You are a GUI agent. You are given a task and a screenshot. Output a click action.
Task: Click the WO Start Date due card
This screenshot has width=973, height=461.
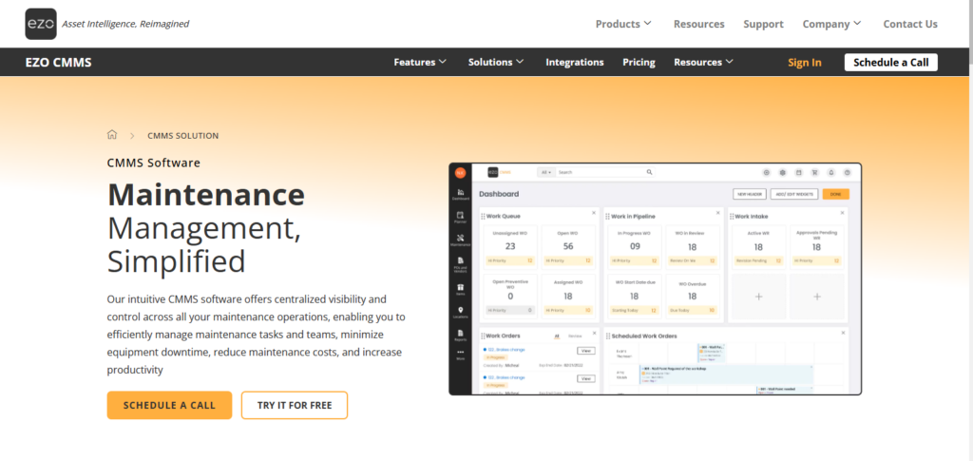634,296
